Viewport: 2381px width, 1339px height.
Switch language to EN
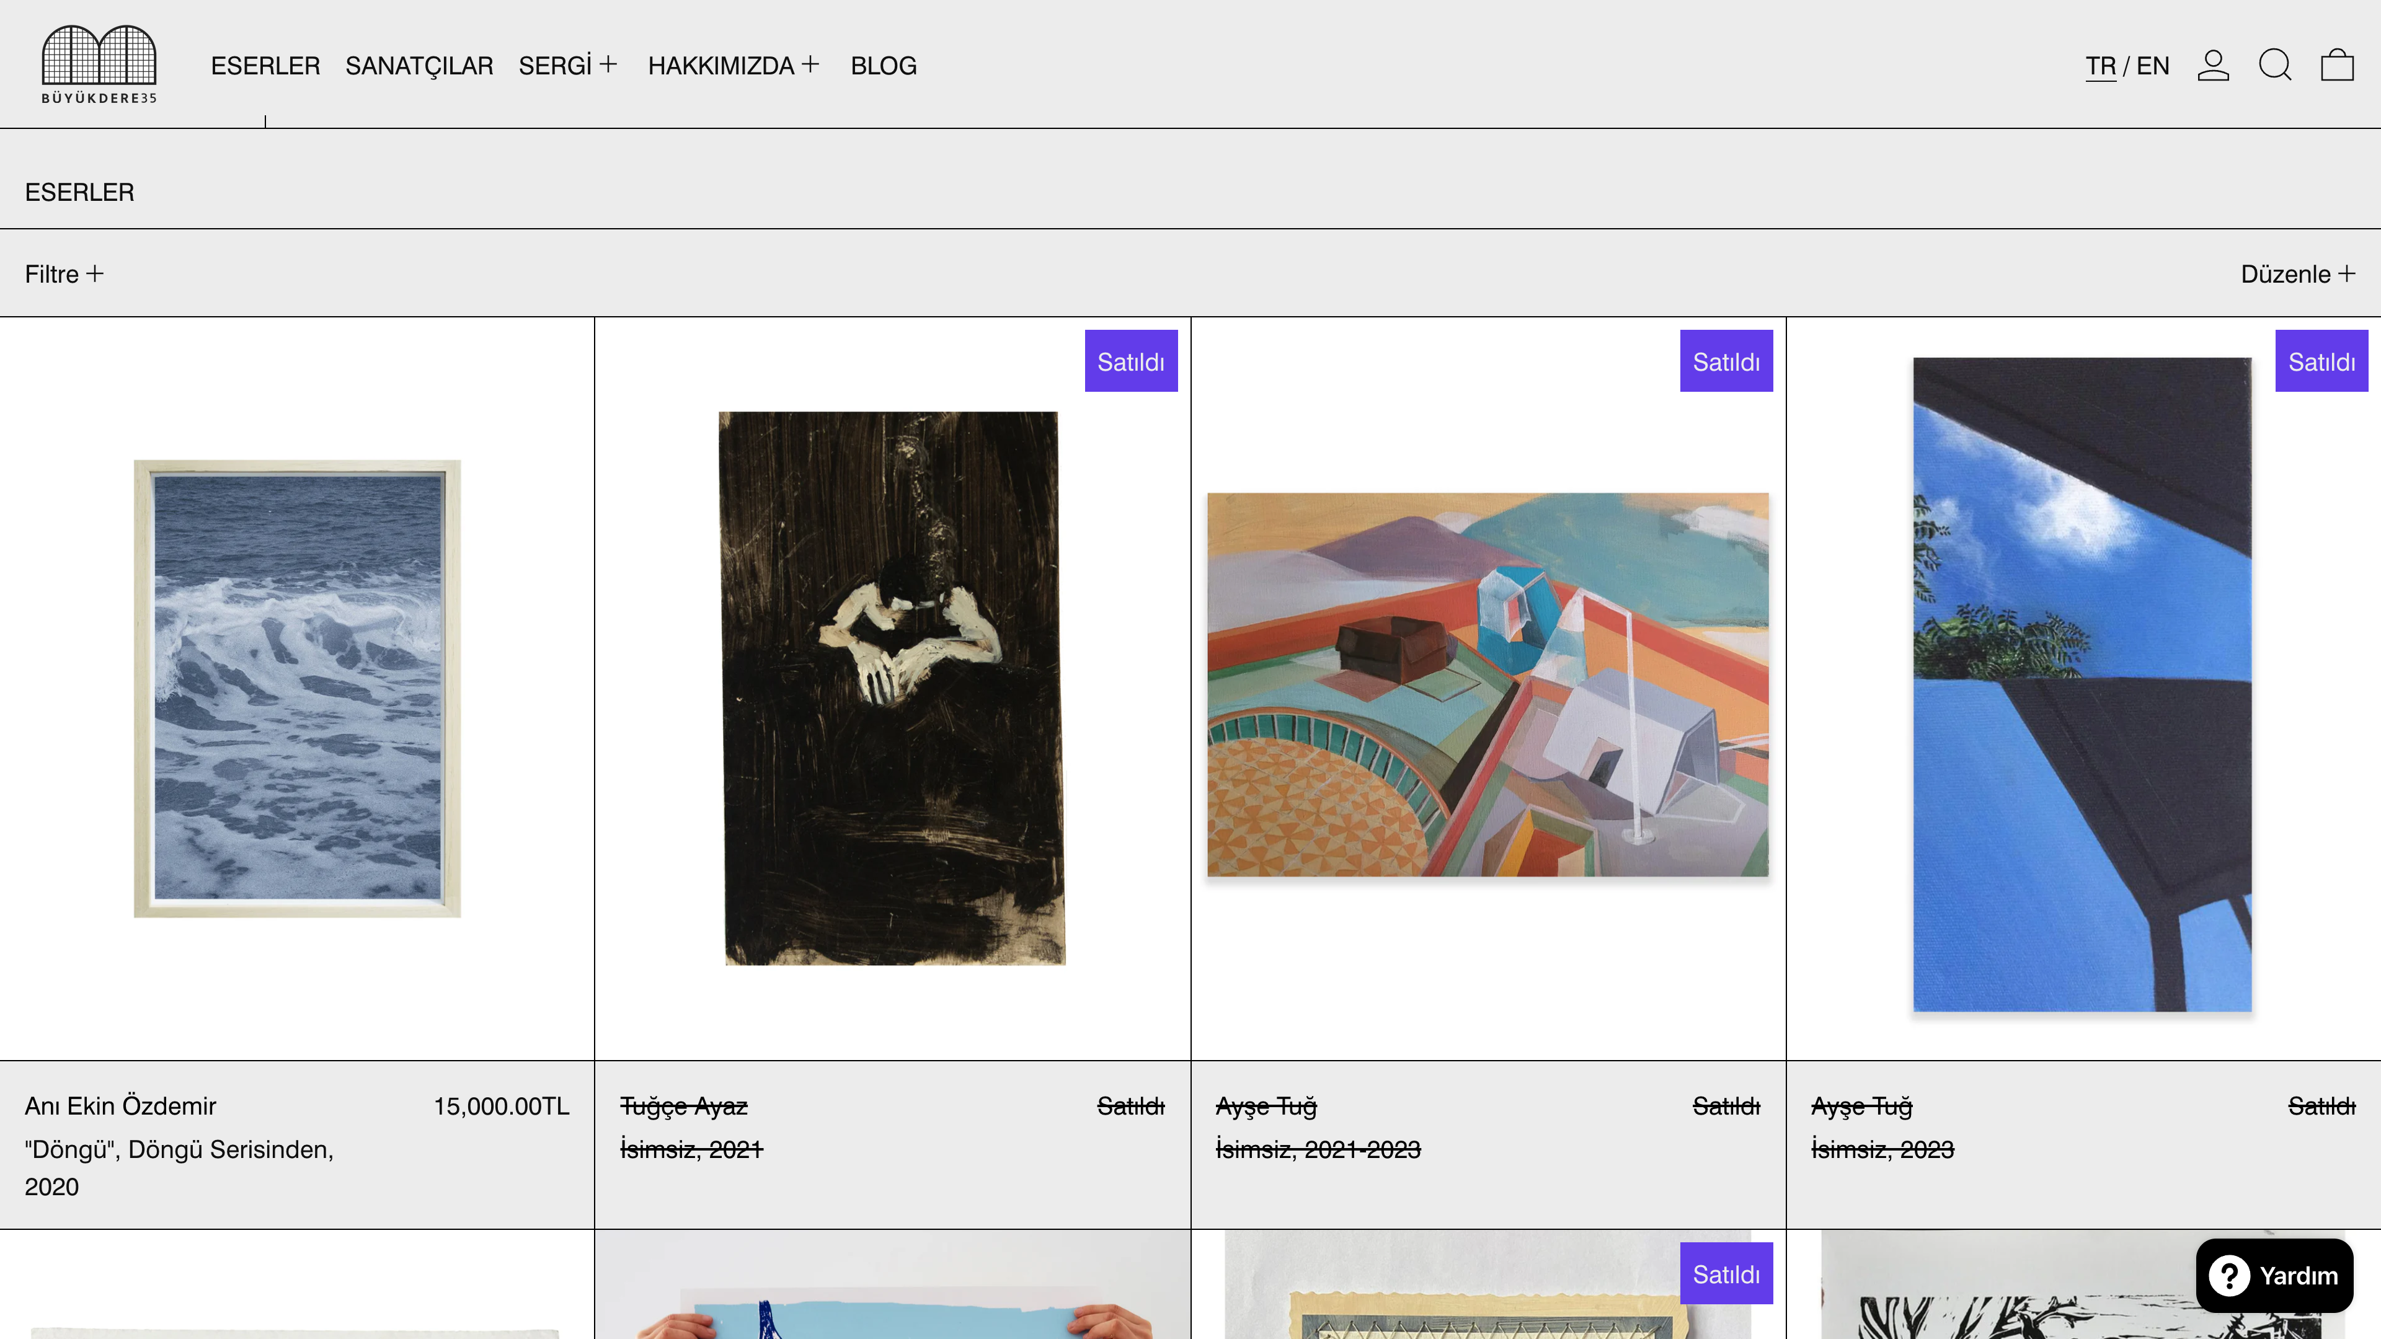2153,64
